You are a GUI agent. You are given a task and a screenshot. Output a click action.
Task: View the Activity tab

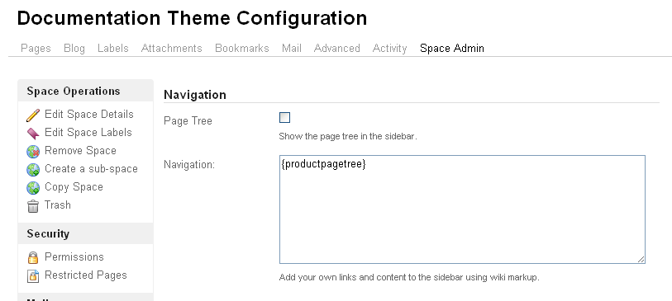[389, 49]
